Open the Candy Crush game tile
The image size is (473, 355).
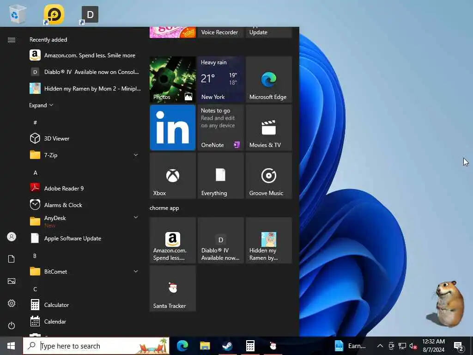[173, 32]
